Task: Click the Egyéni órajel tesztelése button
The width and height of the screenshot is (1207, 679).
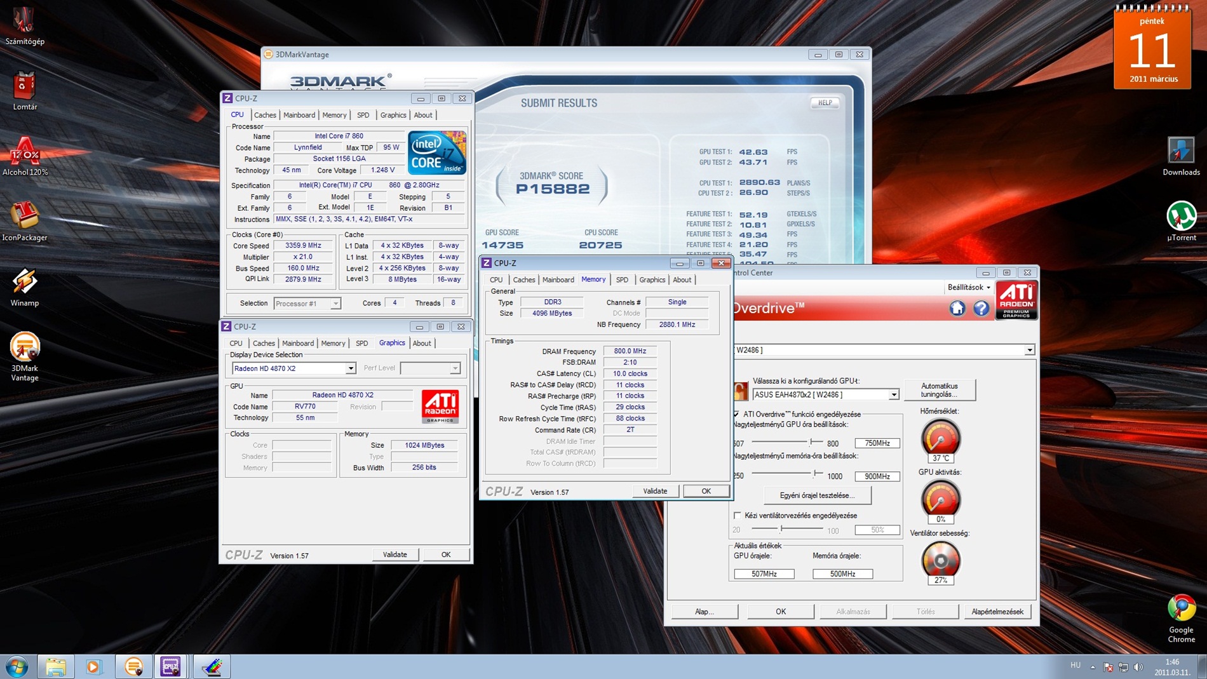Action: click(x=817, y=495)
